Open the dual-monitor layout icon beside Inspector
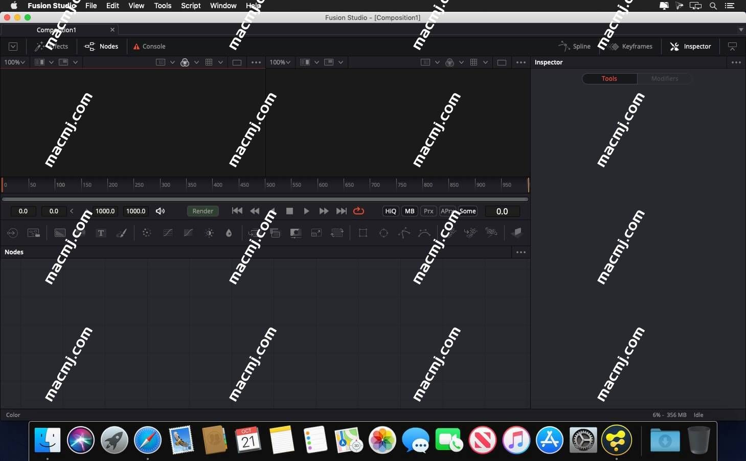This screenshot has width=746, height=461. click(x=732, y=47)
